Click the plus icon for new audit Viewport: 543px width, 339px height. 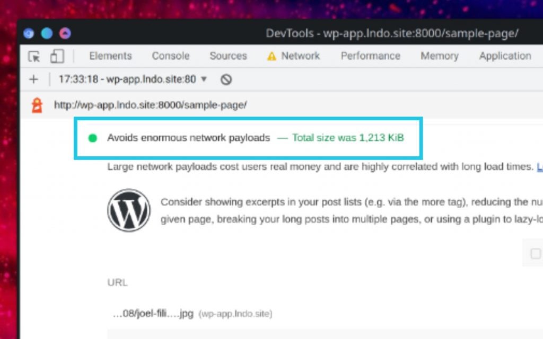point(34,79)
